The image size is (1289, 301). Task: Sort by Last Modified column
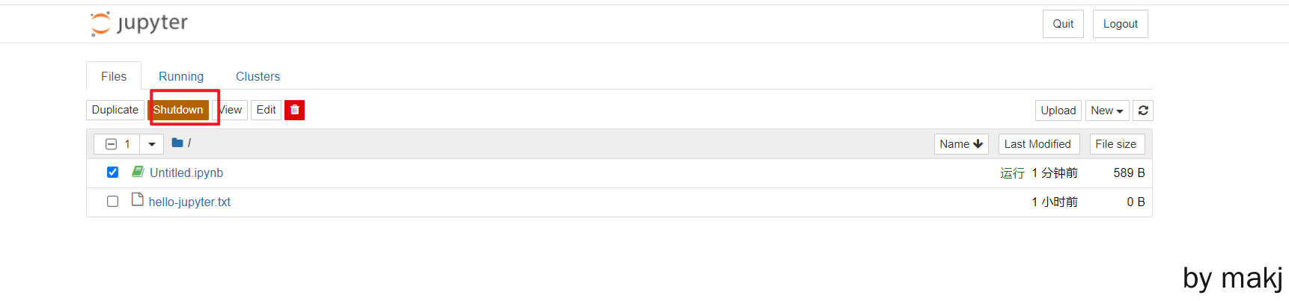tap(1037, 144)
